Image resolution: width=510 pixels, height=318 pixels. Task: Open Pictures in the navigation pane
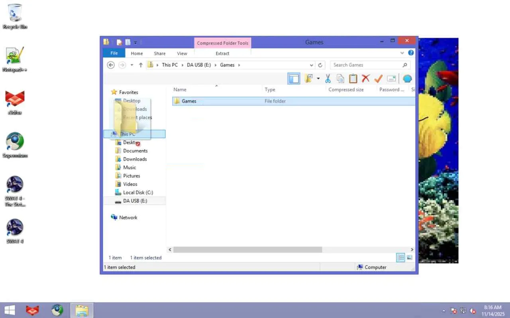pos(131,176)
